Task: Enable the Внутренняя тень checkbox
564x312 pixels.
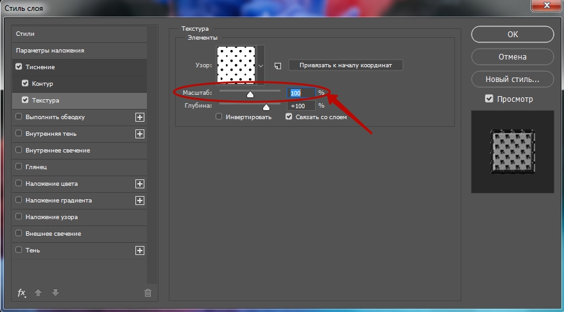Action: pyautogui.click(x=19, y=133)
